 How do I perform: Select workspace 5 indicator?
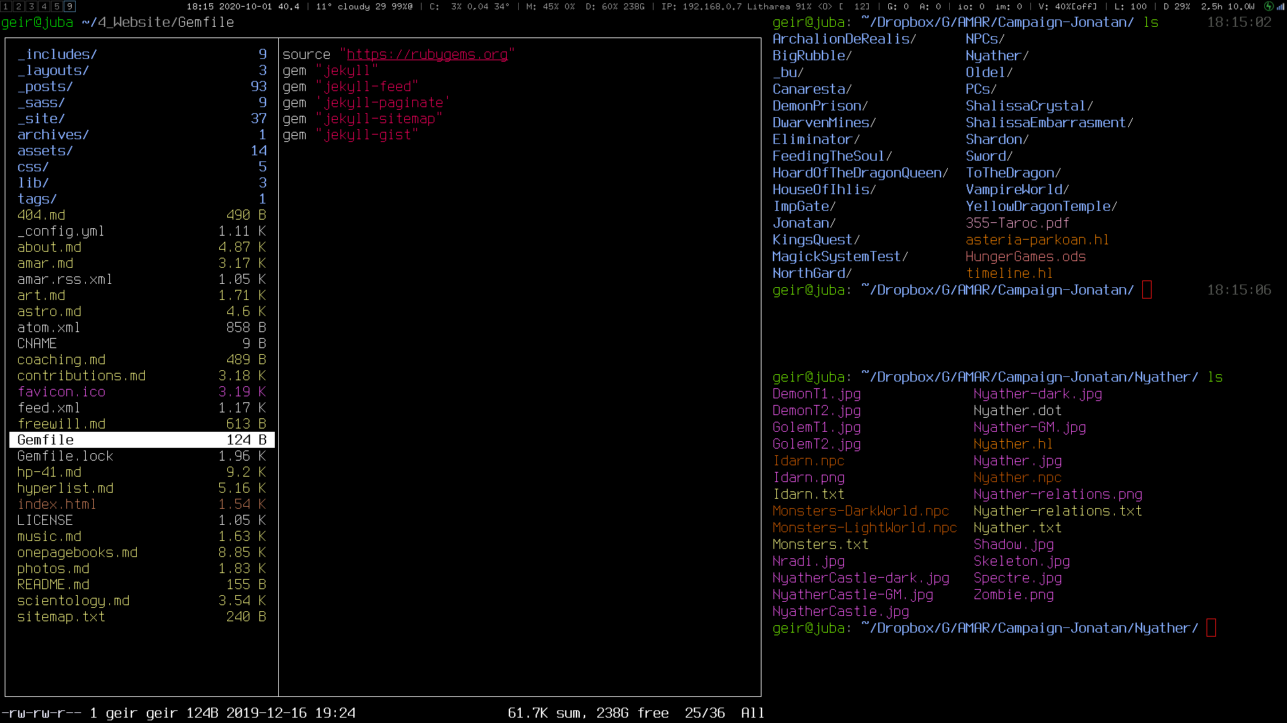57,6
